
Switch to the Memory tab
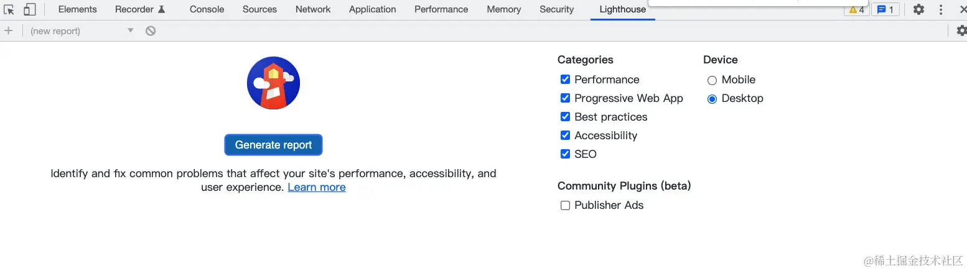[504, 9]
